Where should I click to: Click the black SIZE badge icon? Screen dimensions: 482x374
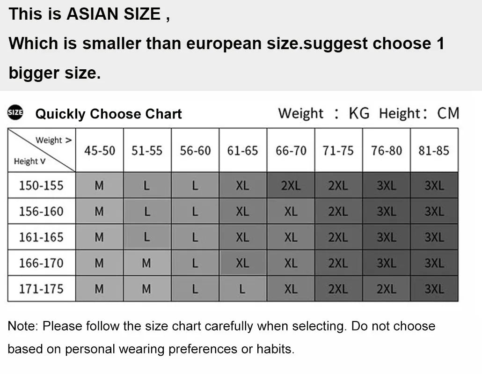(15, 113)
